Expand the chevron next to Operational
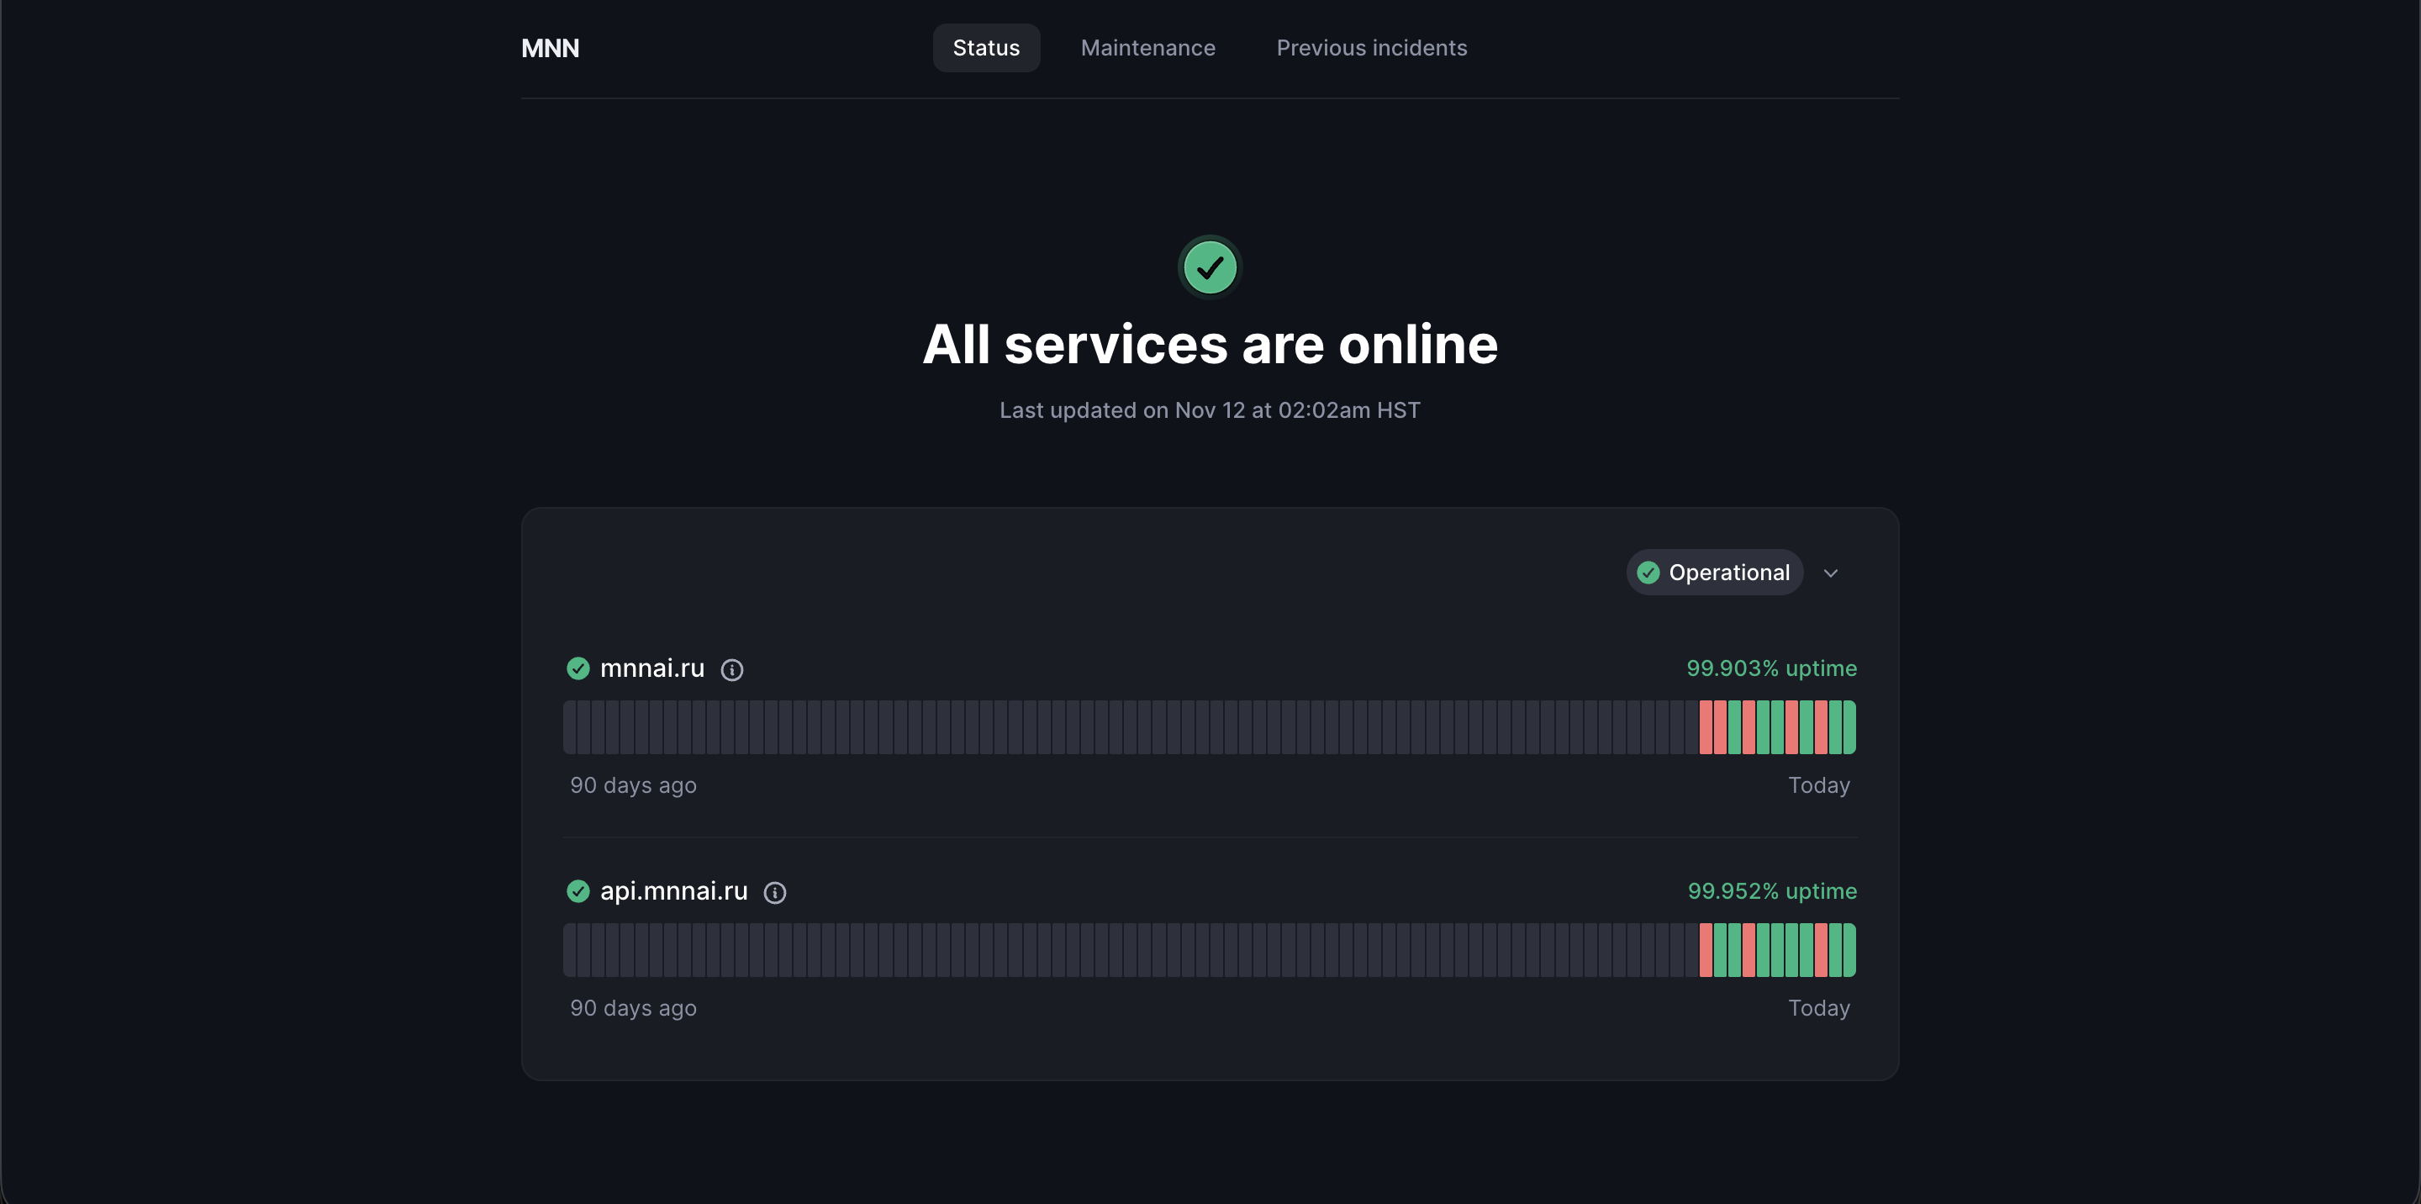Image resolution: width=2421 pixels, height=1204 pixels. [x=1830, y=573]
